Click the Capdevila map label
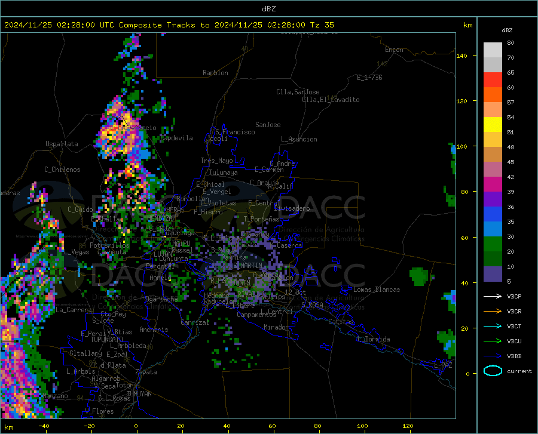This screenshot has height=434, width=538. pyautogui.click(x=176, y=138)
